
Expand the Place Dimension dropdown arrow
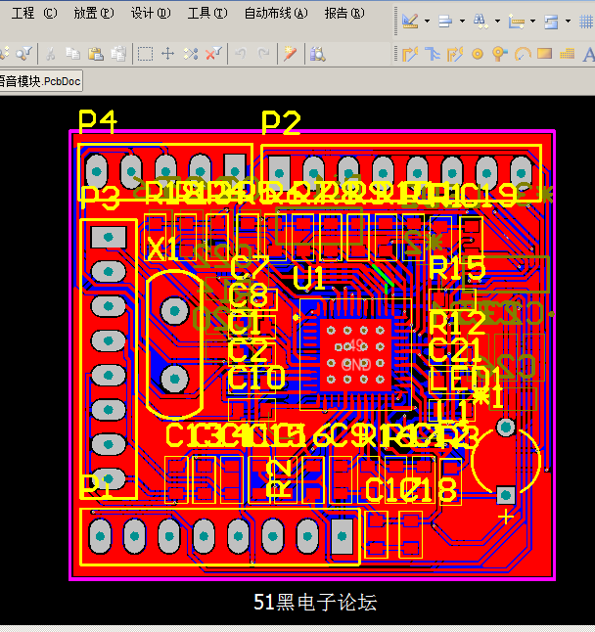[532, 21]
